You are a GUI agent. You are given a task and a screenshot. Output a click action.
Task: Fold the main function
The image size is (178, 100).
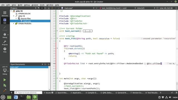[x=57, y=78]
